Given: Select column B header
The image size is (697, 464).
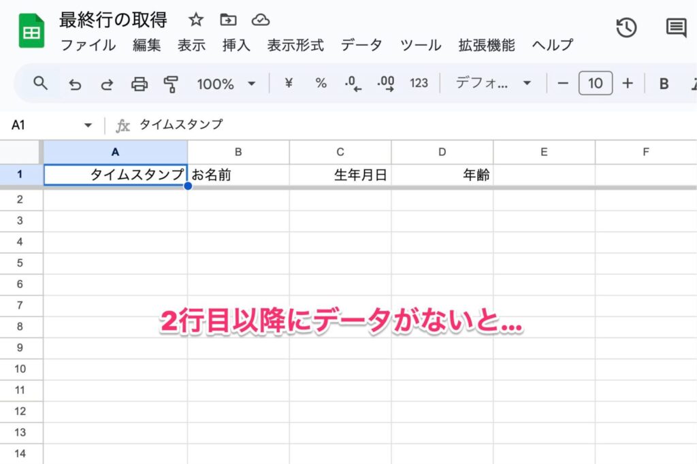Looking at the screenshot, I should pos(238,152).
